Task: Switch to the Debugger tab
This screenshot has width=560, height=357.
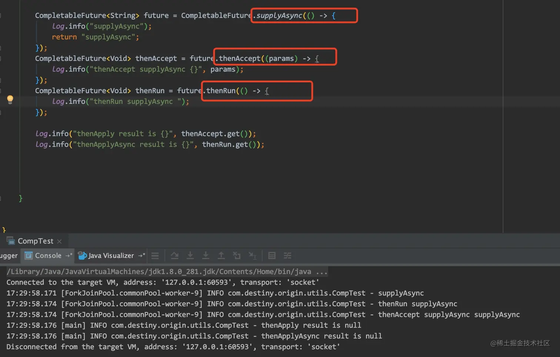Action: click(9, 255)
